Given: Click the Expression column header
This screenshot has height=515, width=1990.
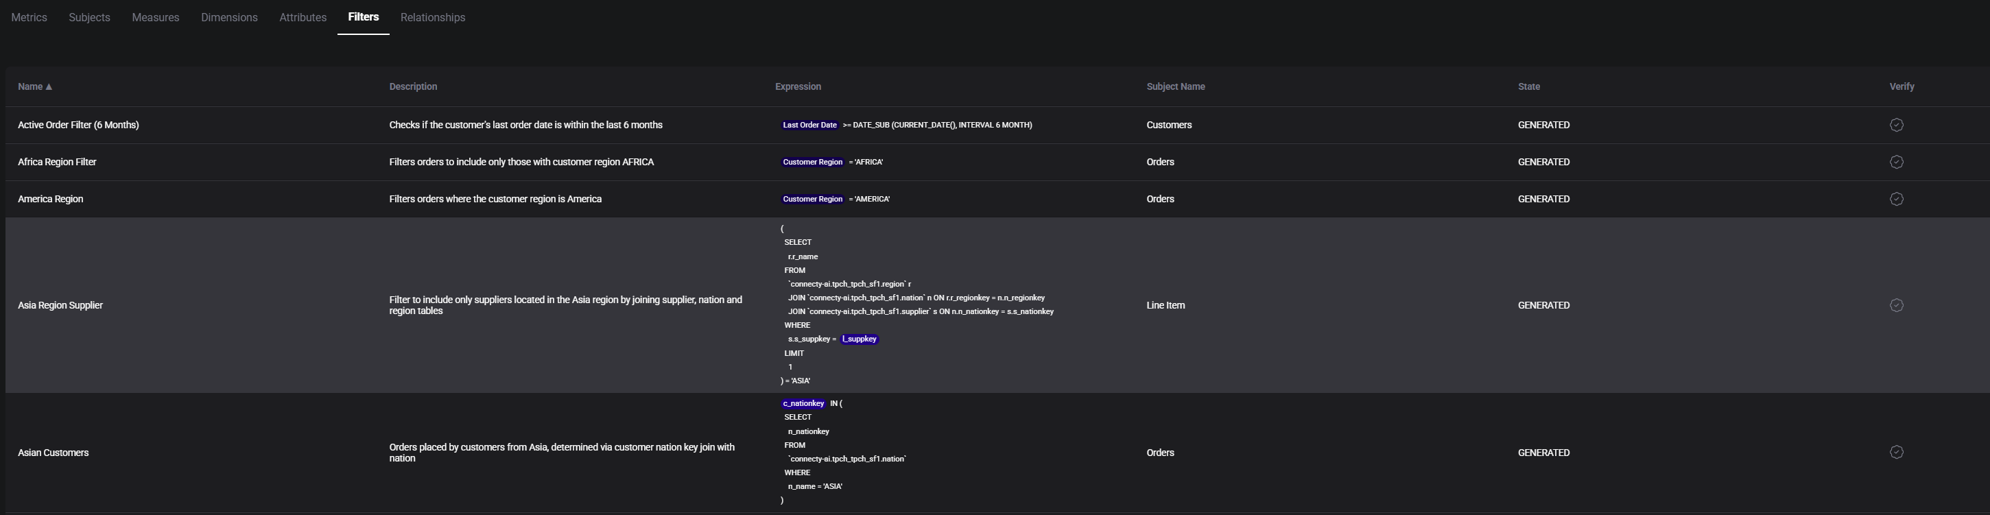Looking at the screenshot, I should point(798,86).
